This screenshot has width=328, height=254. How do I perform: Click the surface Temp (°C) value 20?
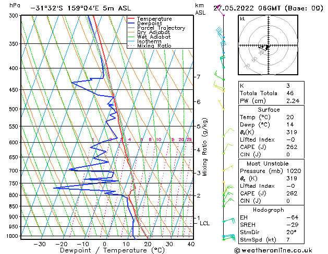point(290,117)
